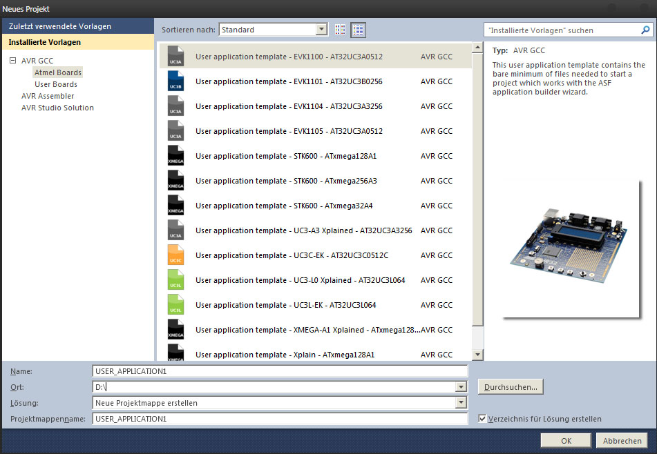Click the Projektmappenname input field
This screenshot has height=454, width=657.
(280, 418)
